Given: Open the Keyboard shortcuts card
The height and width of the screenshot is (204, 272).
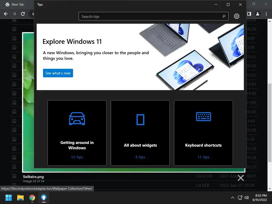Looking at the screenshot, I should tap(203, 133).
